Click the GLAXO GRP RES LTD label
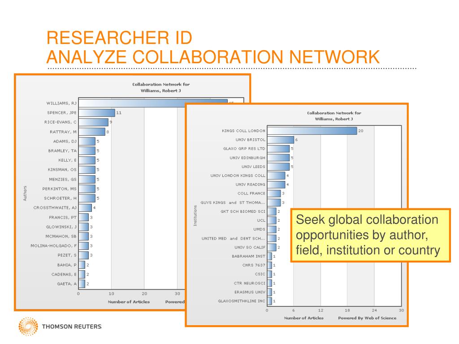Image resolution: width=459 pixels, height=344 pixels. (244, 148)
